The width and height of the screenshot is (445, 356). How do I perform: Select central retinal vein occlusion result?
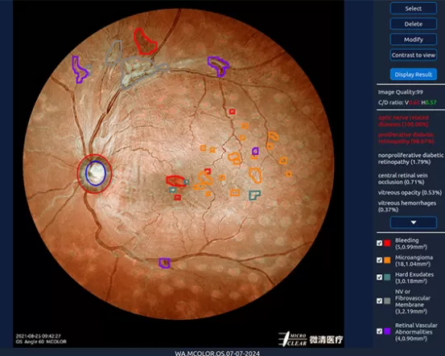click(402, 179)
